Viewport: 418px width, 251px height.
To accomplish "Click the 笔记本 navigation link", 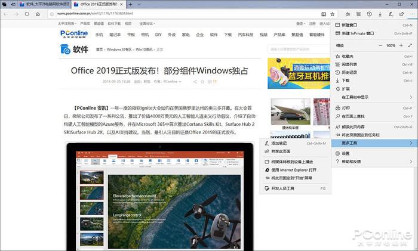I will (115, 35).
